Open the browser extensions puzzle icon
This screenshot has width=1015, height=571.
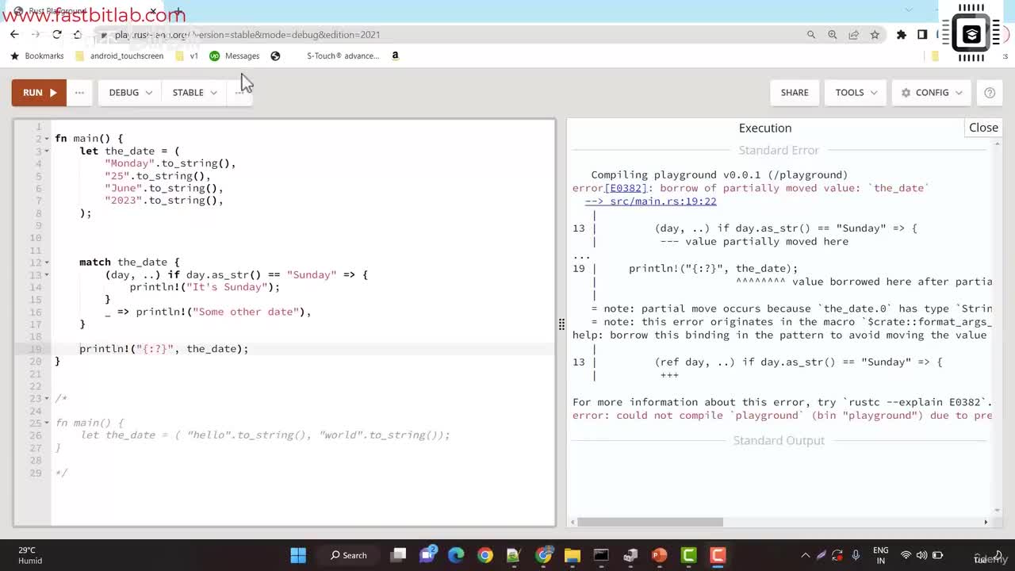902,35
